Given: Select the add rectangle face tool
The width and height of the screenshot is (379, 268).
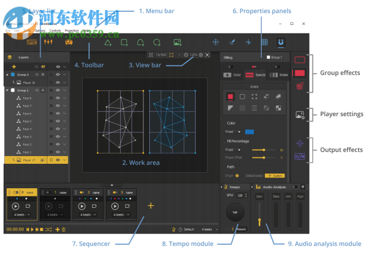Looking at the screenshot, I should 124,42.
